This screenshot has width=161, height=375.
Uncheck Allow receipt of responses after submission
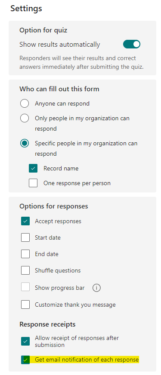25,341
